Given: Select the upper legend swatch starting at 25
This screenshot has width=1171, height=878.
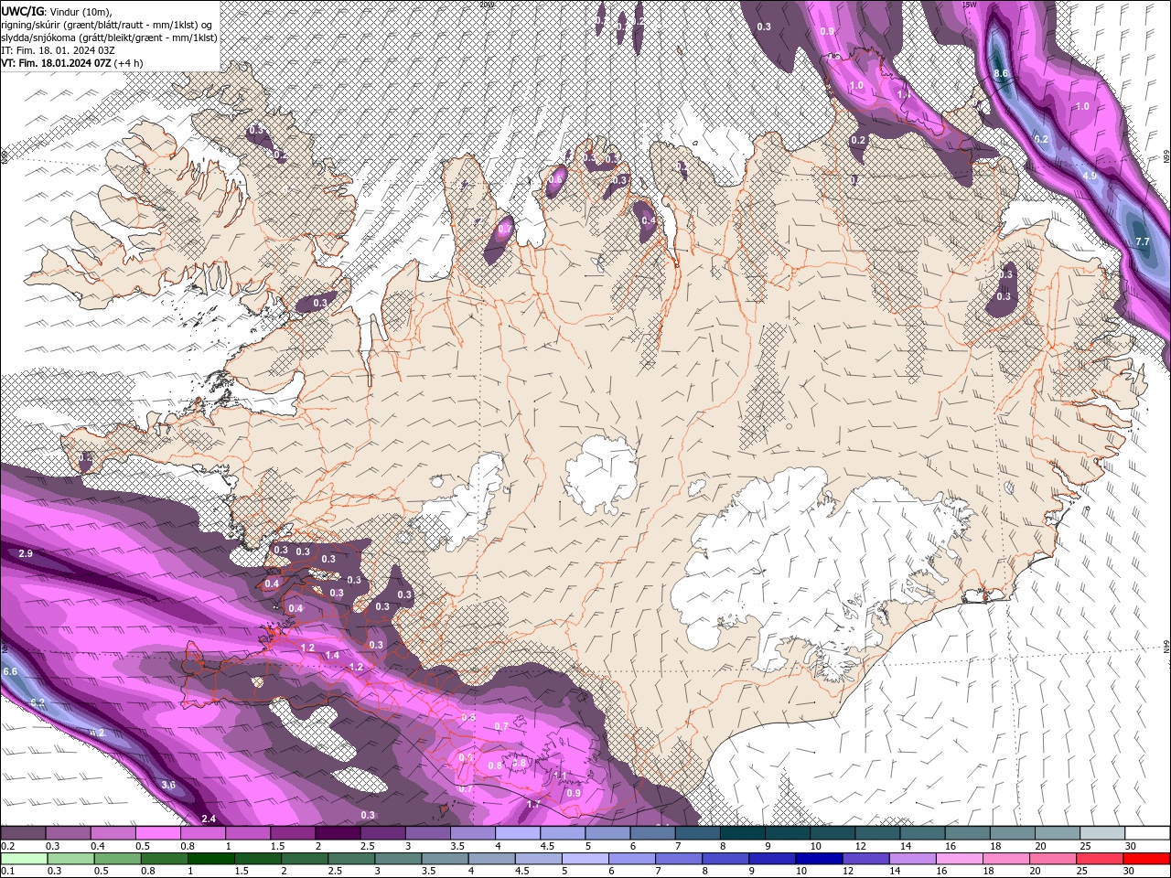Looking at the screenshot, I should [x=1103, y=832].
